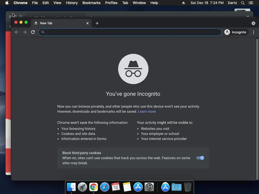This screenshot has height=194, width=259.
Task: Click 'Your employer or school' list item
Action: coord(160,134)
